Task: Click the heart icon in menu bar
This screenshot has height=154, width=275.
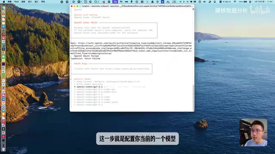Action: point(191,2)
